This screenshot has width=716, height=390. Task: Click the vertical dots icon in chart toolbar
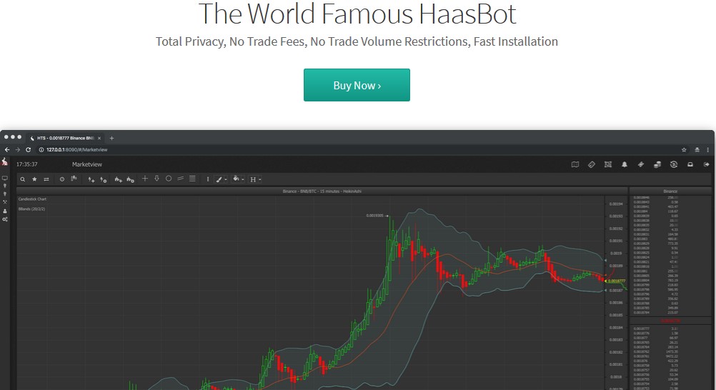click(208, 179)
